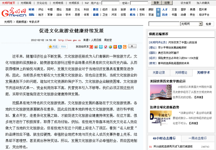This screenshot has width=216, height=150.
Task: Focus the 用户名 username input field
Action: coord(110,3)
